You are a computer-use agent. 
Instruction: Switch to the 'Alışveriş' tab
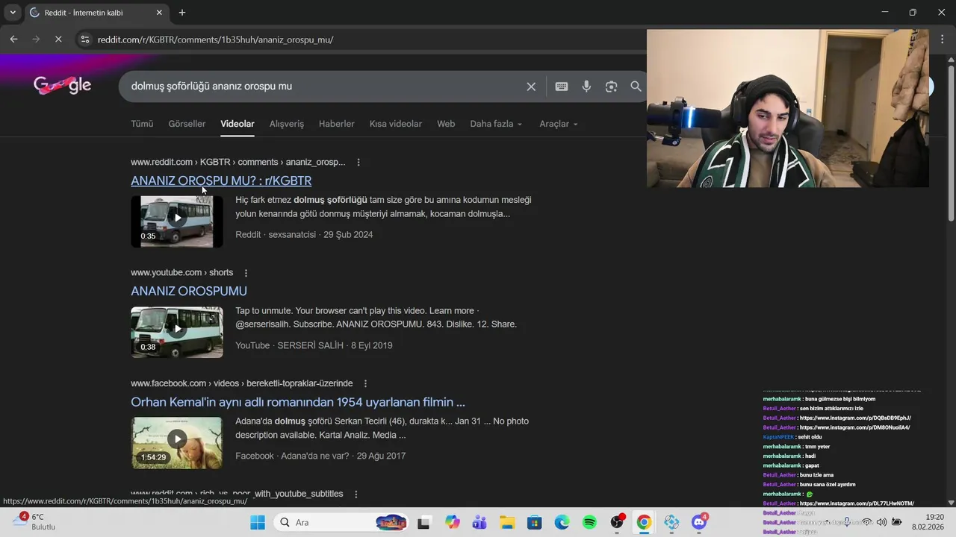pyautogui.click(x=287, y=124)
